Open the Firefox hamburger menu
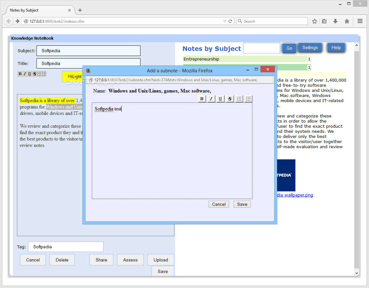 pos(360,21)
